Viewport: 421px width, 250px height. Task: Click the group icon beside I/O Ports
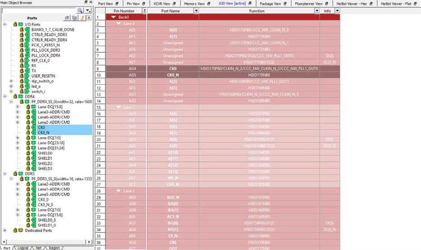click(x=21, y=24)
